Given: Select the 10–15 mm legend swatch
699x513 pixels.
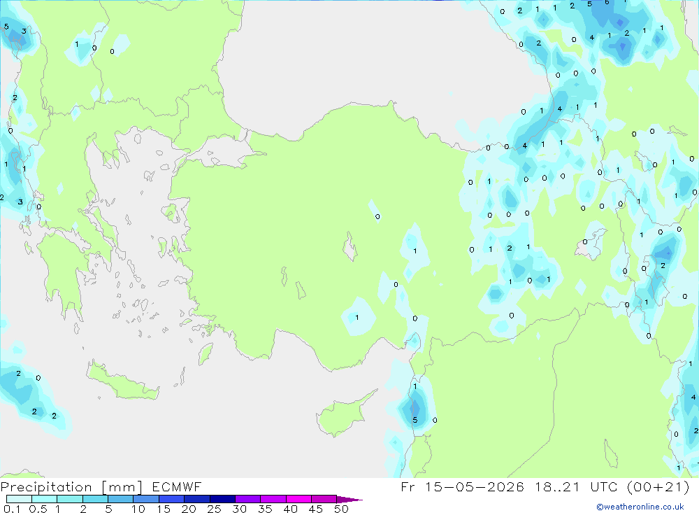Looking at the screenshot, I should tap(146, 499).
